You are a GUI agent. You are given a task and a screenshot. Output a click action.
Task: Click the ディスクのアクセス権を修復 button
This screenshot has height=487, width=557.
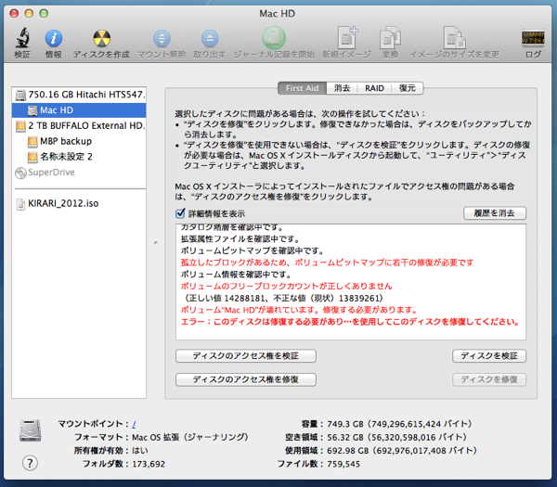246,379
